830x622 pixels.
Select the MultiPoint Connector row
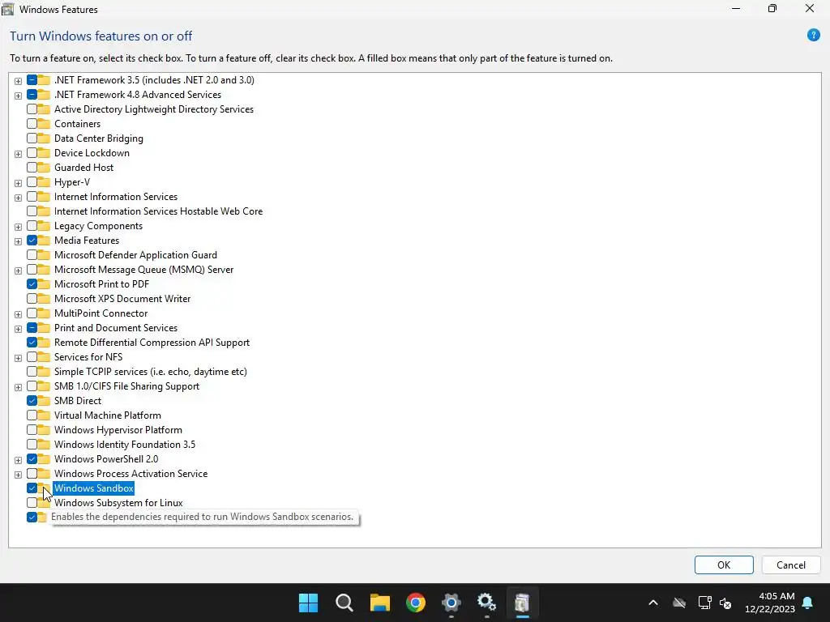pyautogui.click(x=101, y=313)
